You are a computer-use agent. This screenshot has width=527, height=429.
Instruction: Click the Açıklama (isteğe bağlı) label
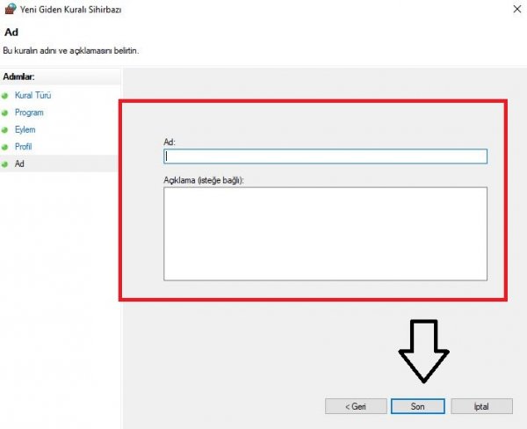(x=203, y=179)
